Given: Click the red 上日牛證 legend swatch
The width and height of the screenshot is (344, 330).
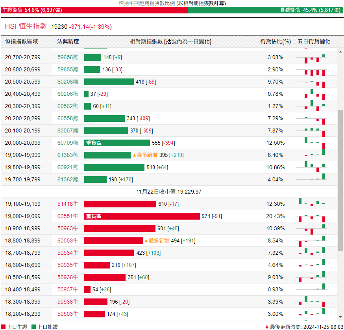Looking at the screenshot, I should tap(4, 327).
